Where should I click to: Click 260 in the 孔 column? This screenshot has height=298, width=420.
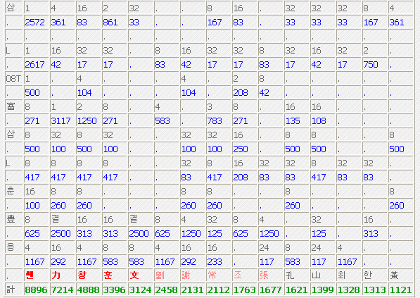point(293,206)
